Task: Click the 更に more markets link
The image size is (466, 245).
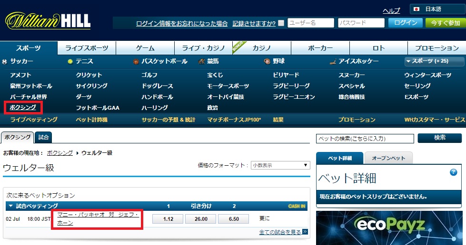Action: click(264, 218)
